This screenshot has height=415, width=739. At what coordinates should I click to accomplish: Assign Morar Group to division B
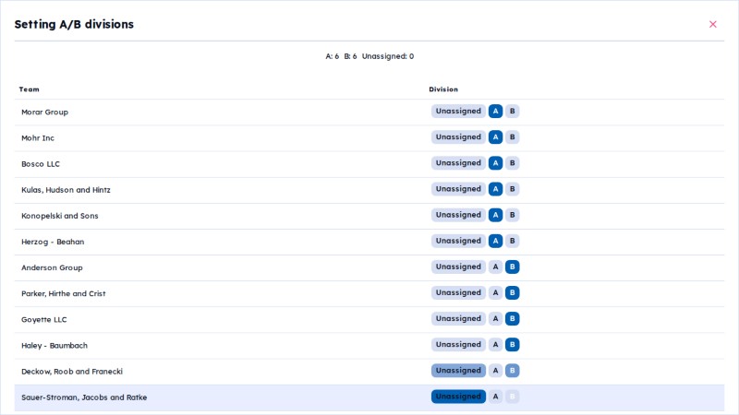click(513, 111)
